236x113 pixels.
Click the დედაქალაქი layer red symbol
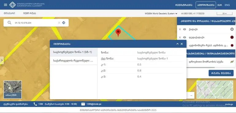(232, 37)
